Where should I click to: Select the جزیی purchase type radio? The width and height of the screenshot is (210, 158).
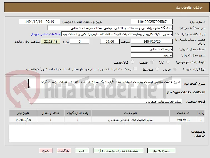175,69
